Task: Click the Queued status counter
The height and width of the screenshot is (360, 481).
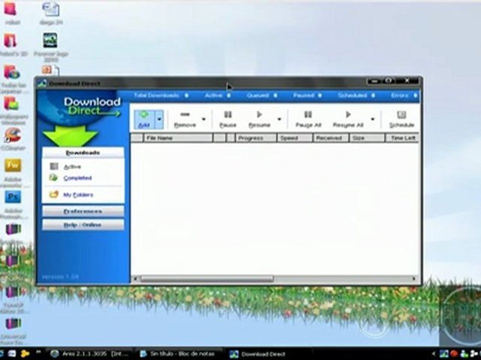Action: [262, 95]
